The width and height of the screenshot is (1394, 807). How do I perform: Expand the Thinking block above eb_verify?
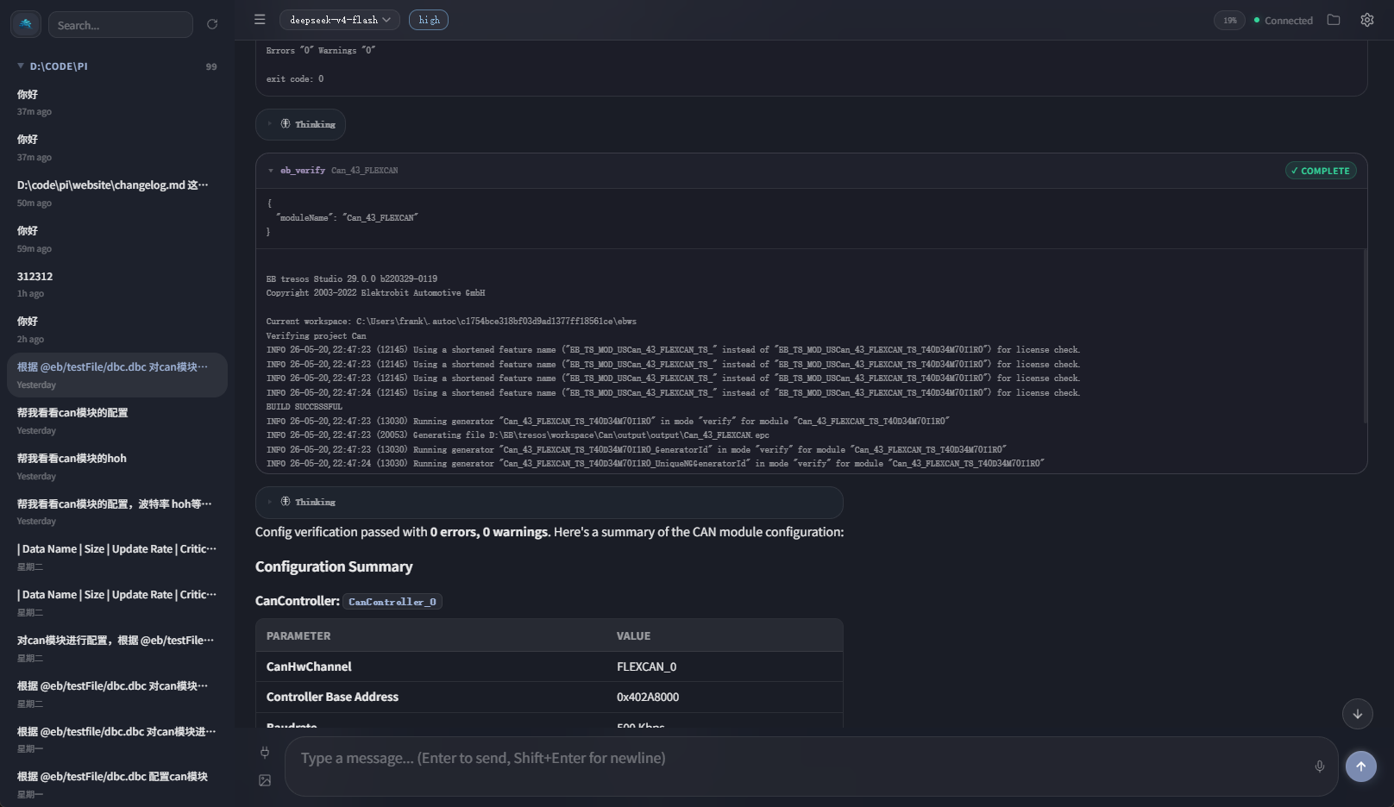(x=301, y=124)
